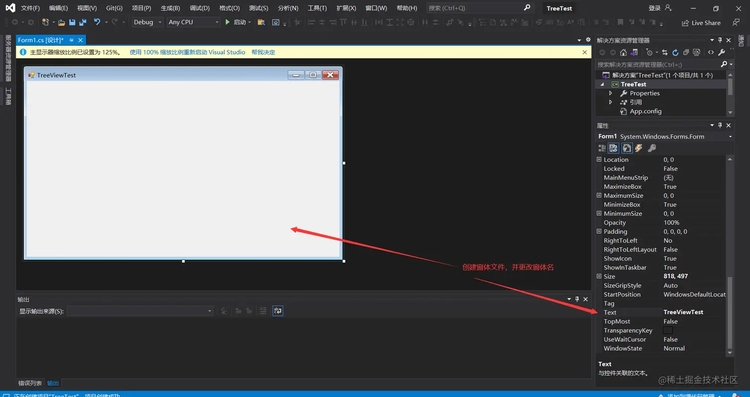750x397 pixels.
Task: Switch to the 错误列表 tab
Action: click(30, 383)
